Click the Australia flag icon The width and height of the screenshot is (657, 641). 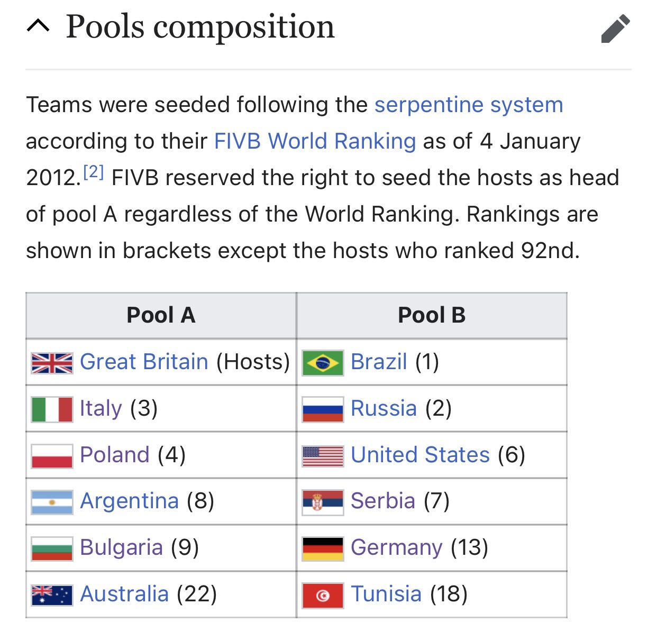click(x=52, y=594)
